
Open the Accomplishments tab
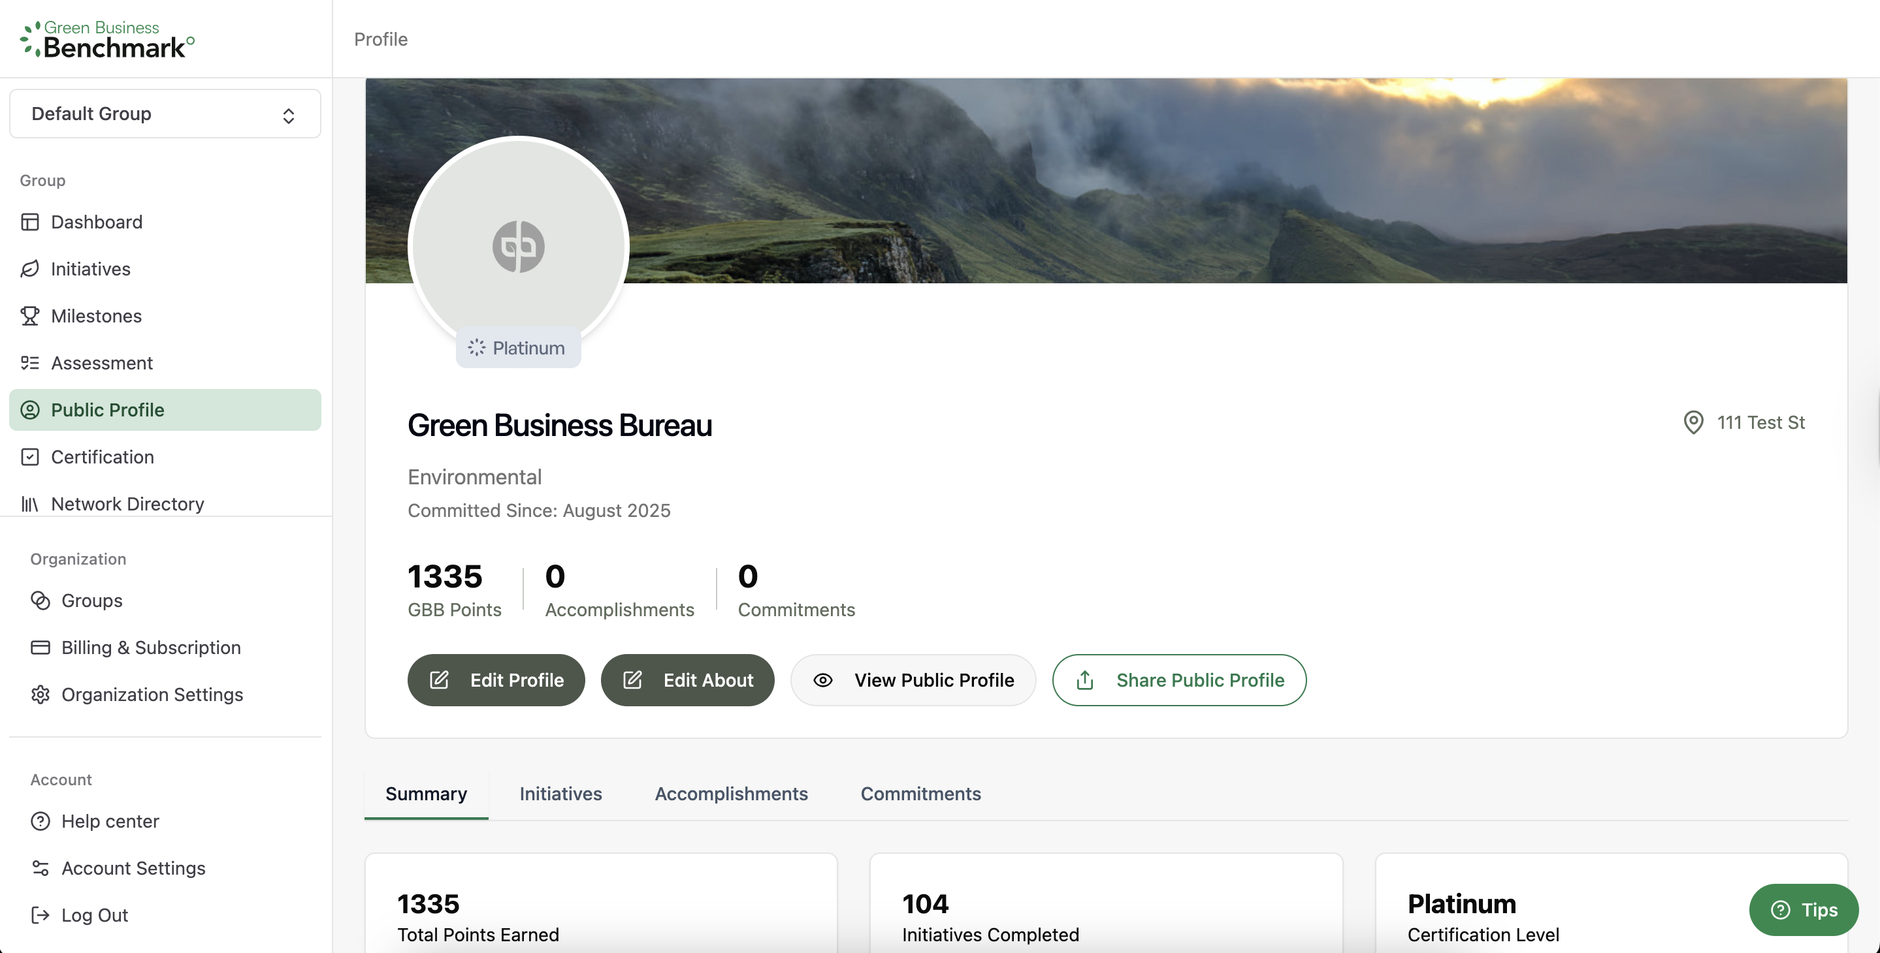pyautogui.click(x=730, y=794)
